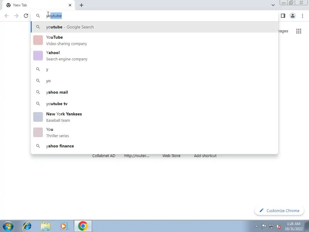Image resolution: width=309 pixels, height=232 pixels.
Task: Choose YouTube Video sharing company suggestion
Action: 154,40
